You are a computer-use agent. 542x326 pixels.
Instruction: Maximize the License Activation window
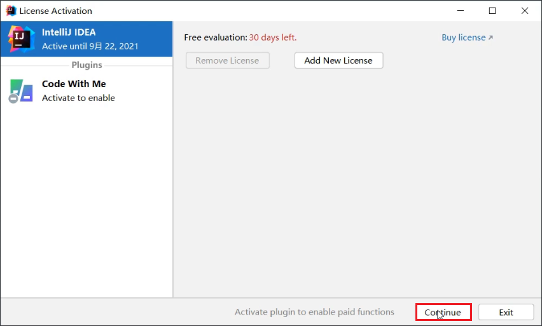(x=492, y=11)
